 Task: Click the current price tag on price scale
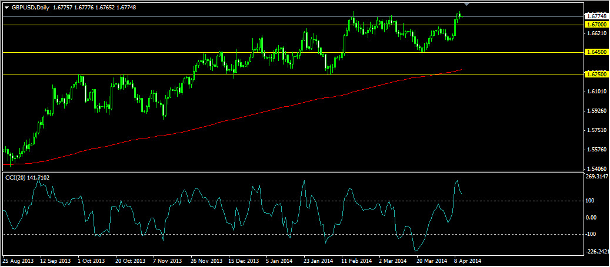(x=596, y=16)
